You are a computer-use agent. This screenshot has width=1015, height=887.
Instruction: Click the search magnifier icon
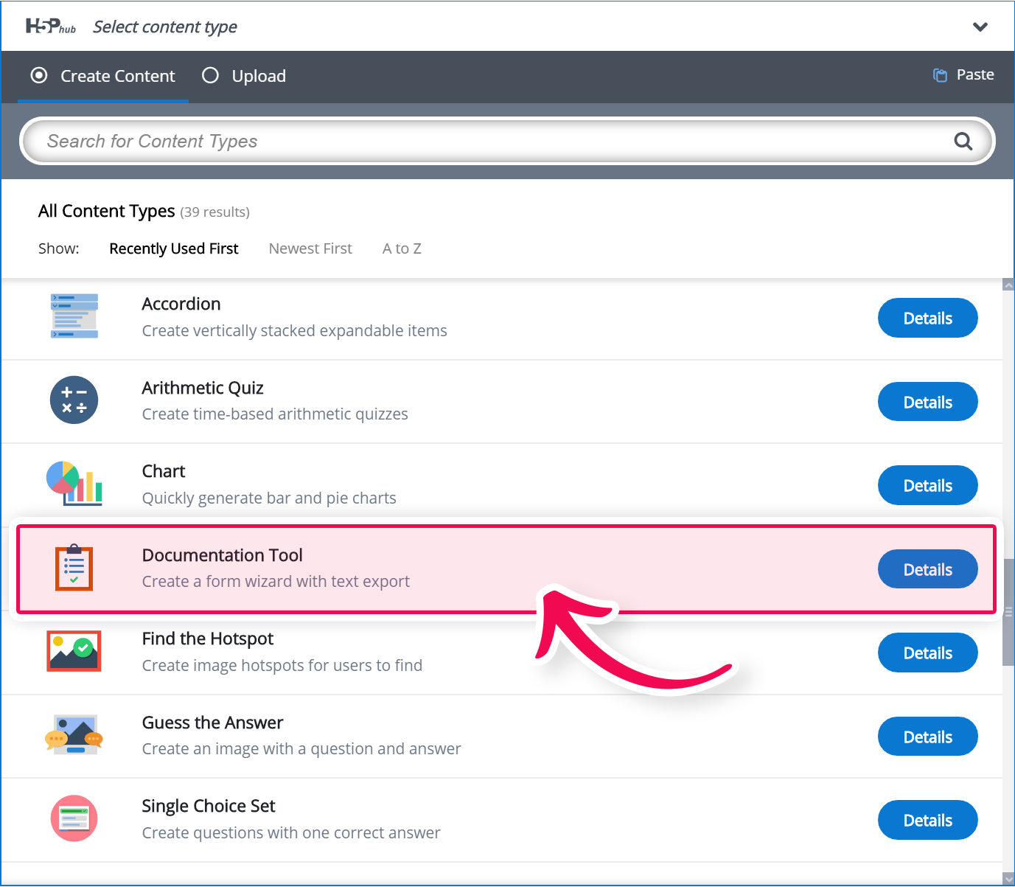[963, 141]
